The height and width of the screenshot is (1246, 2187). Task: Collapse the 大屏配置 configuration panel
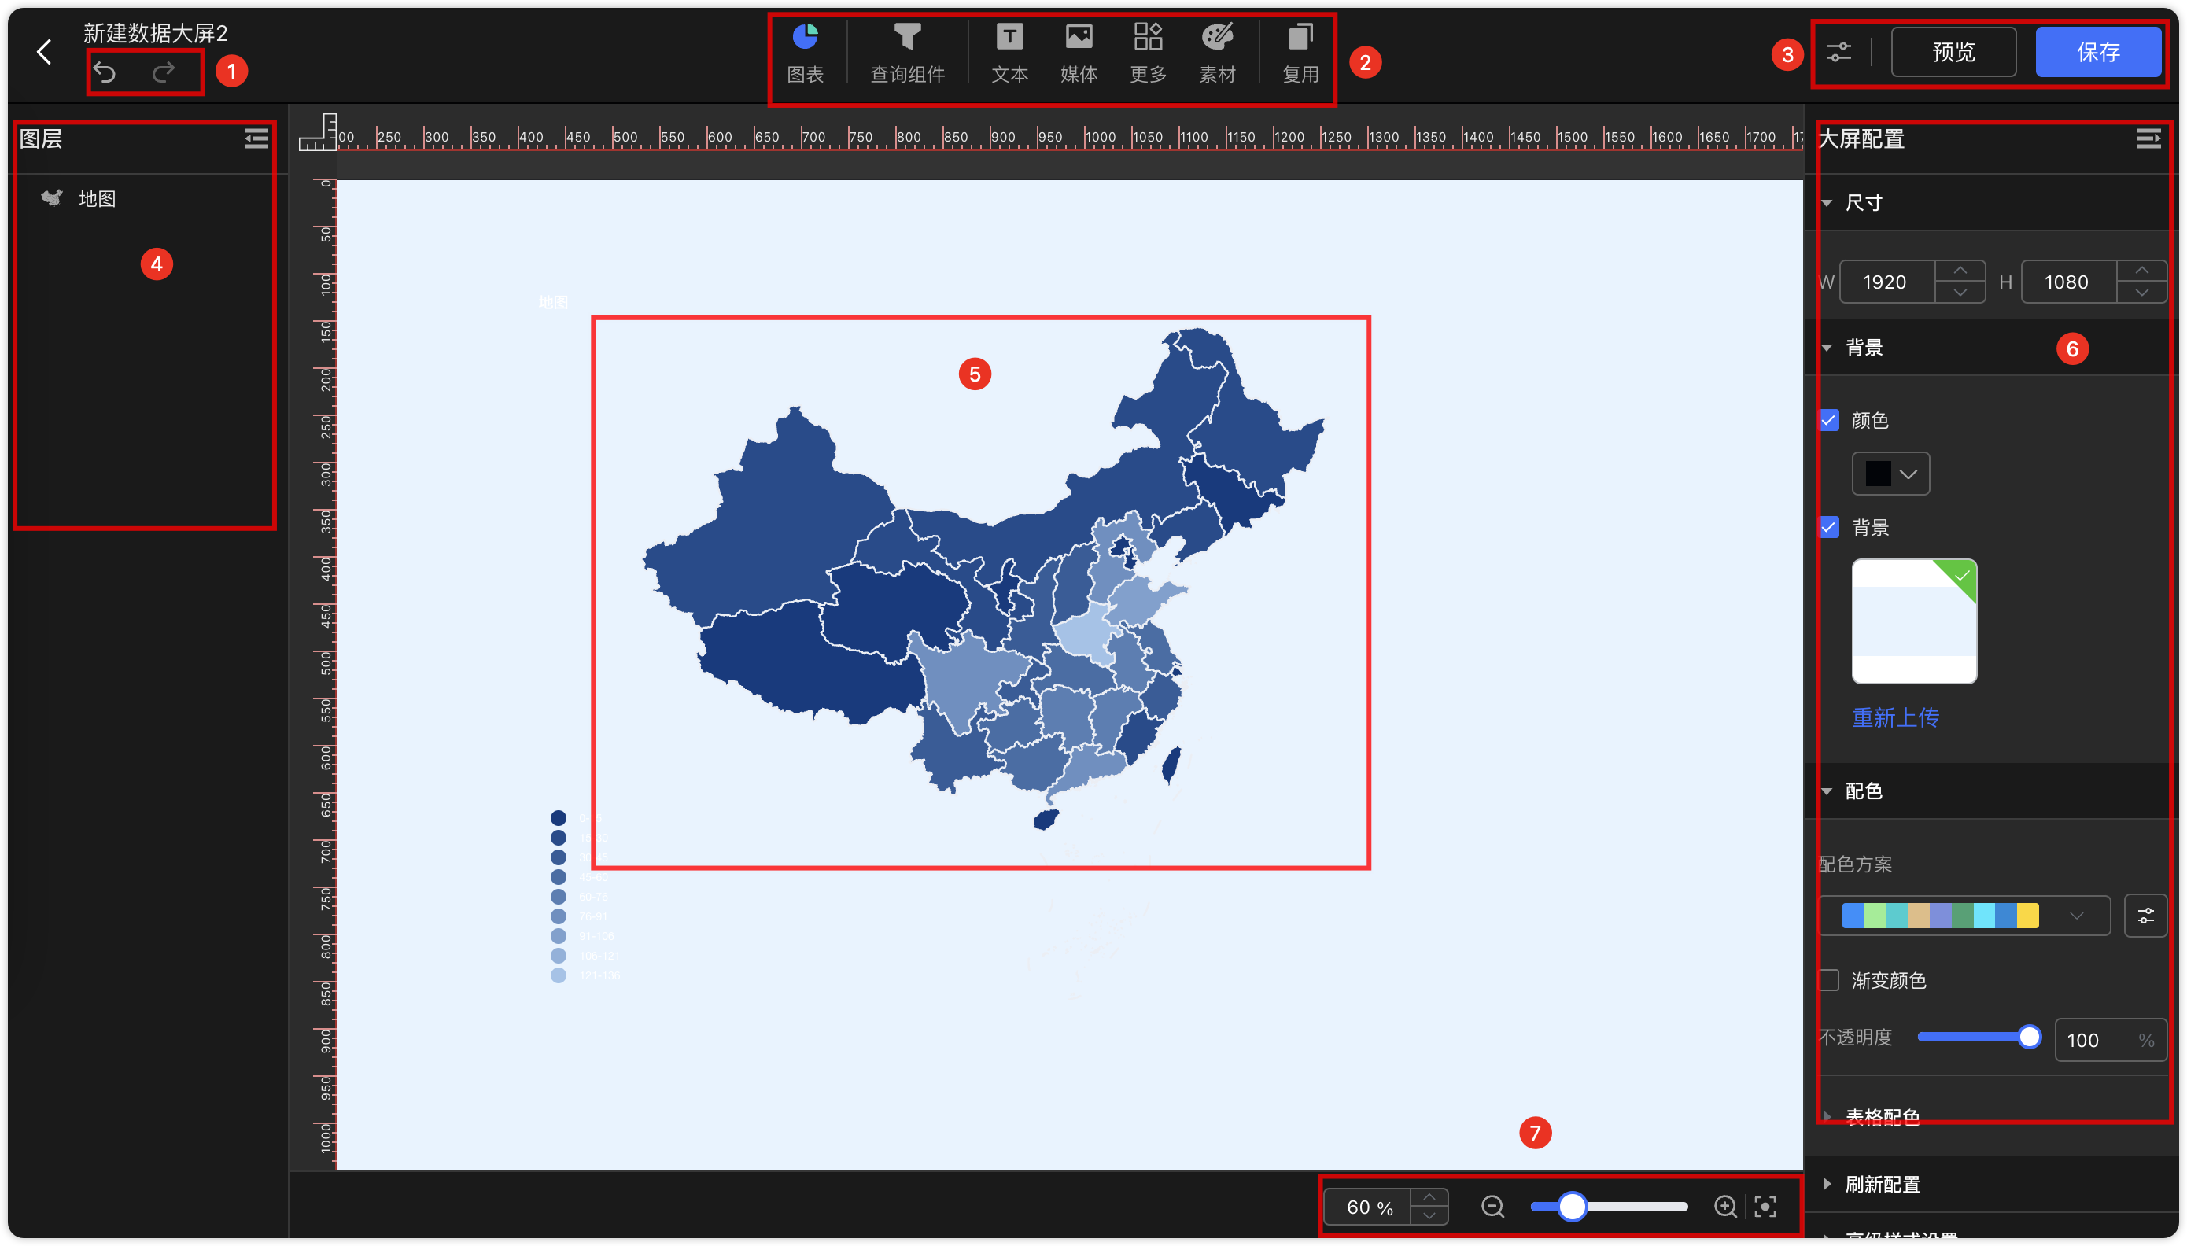pyautogui.click(x=2148, y=138)
